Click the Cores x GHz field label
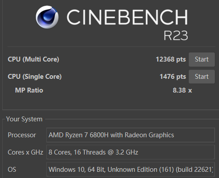The height and width of the screenshot is (178, 219). (26, 152)
